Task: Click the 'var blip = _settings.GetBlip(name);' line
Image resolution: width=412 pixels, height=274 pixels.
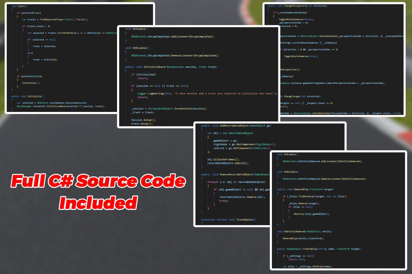Action: pyautogui.click(x=307, y=266)
